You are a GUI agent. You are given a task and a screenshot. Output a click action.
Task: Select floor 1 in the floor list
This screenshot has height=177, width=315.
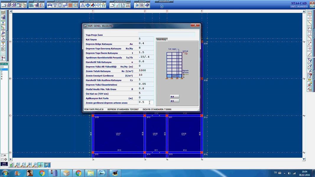pyautogui.click(x=4, y=69)
